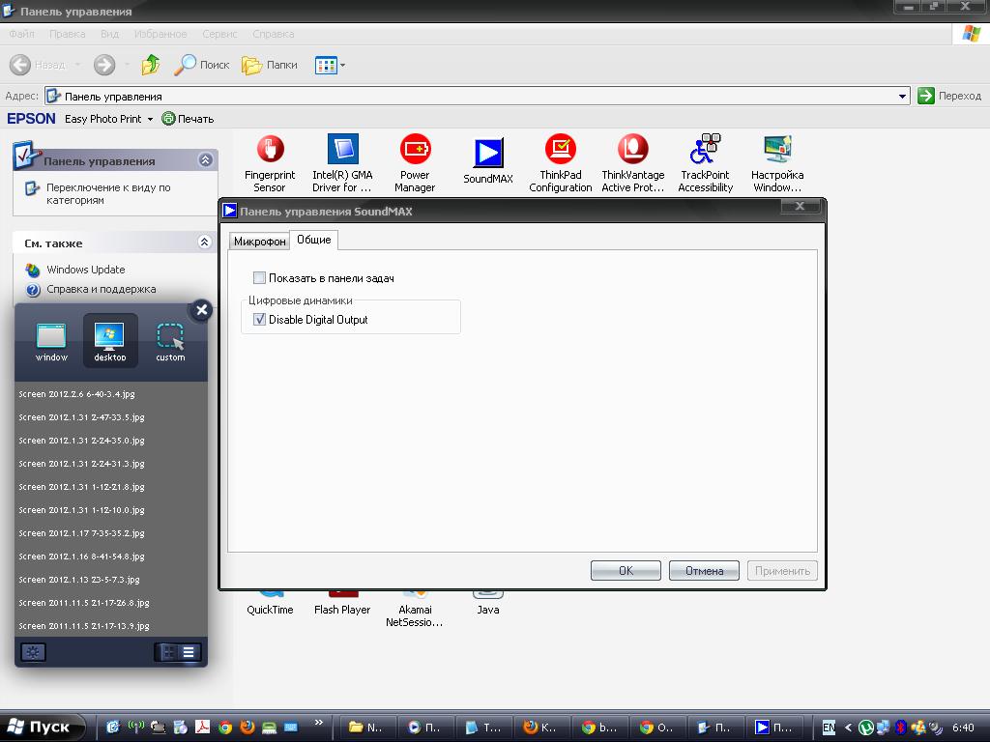Select Screen 2012.1.31 2-47-33.5.jpg file
This screenshot has width=990, height=742.
click(x=81, y=417)
